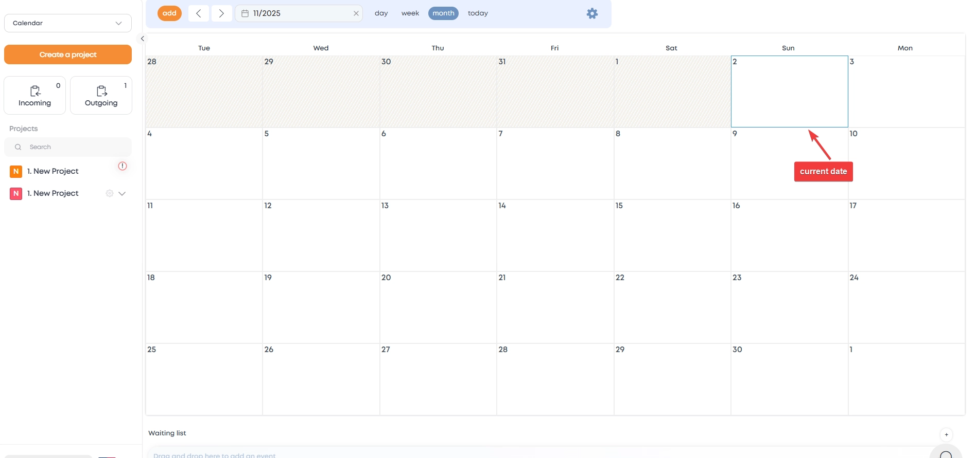
Task: Select the first orange New Project
Action: pos(53,171)
